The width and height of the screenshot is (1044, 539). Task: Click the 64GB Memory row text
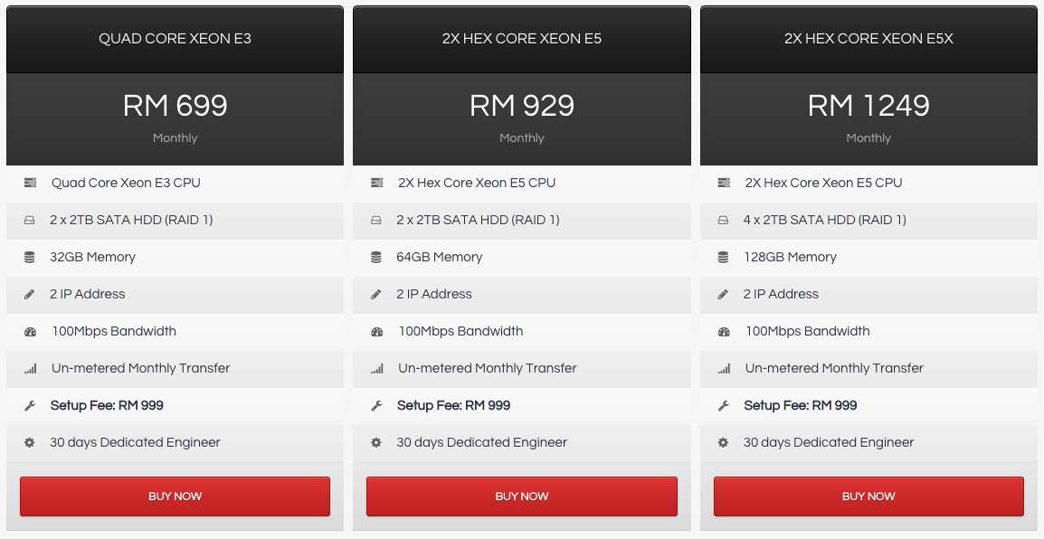(440, 257)
